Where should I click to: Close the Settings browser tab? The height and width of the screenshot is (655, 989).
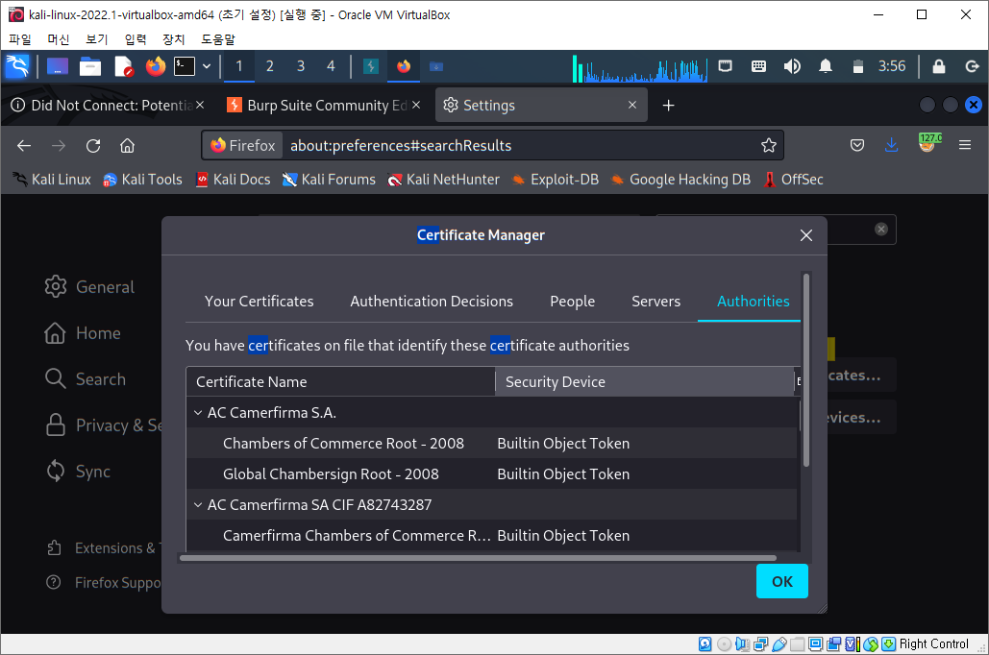click(632, 106)
